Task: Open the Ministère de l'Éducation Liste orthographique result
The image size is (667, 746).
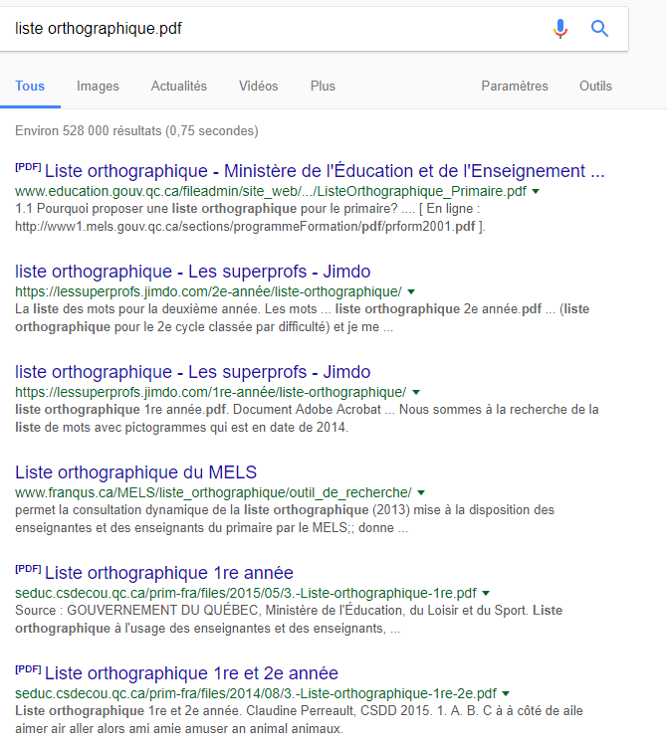Action: pos(325,171)
